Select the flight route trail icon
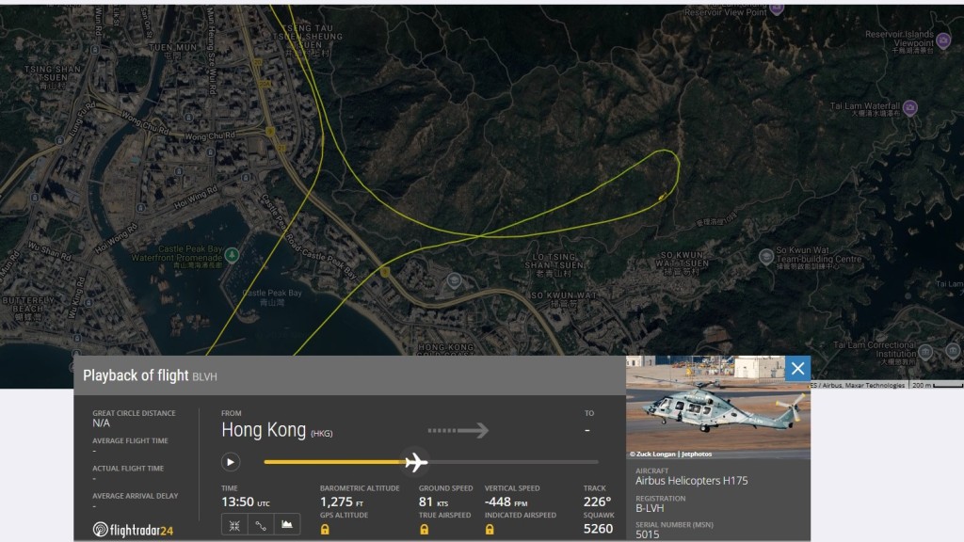964x542 pixels. tap(261, 526)
